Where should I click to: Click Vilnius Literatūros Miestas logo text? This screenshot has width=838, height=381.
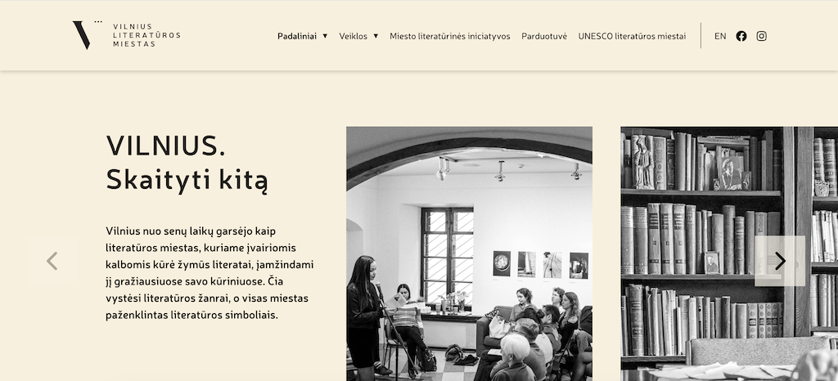pyautogui.click(x=146, y=35)
